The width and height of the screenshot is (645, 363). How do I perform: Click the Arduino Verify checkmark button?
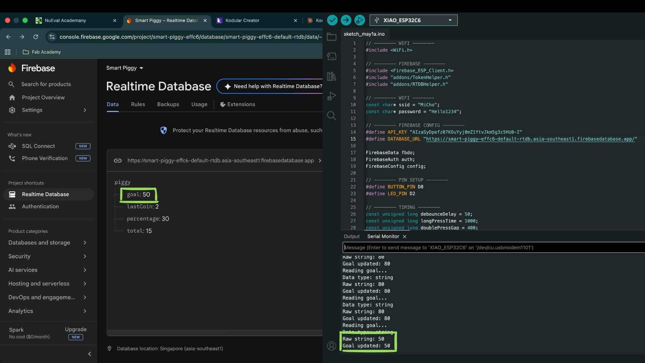[332, 20]
